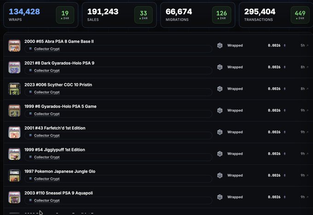Click the 33 24H change badge on Sales
The height and width of the screenshot is (215, 313).
click(x=143, y=15)
